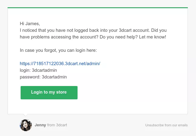196x136 pixels.
Task: Click the "In case you forgot" sentence
Action: (x=58, y=50)
